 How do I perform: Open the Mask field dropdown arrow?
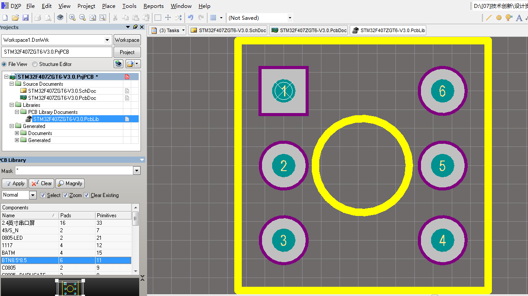click(137, 171)
